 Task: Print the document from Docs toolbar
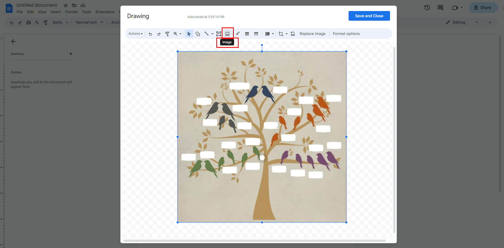28,23
